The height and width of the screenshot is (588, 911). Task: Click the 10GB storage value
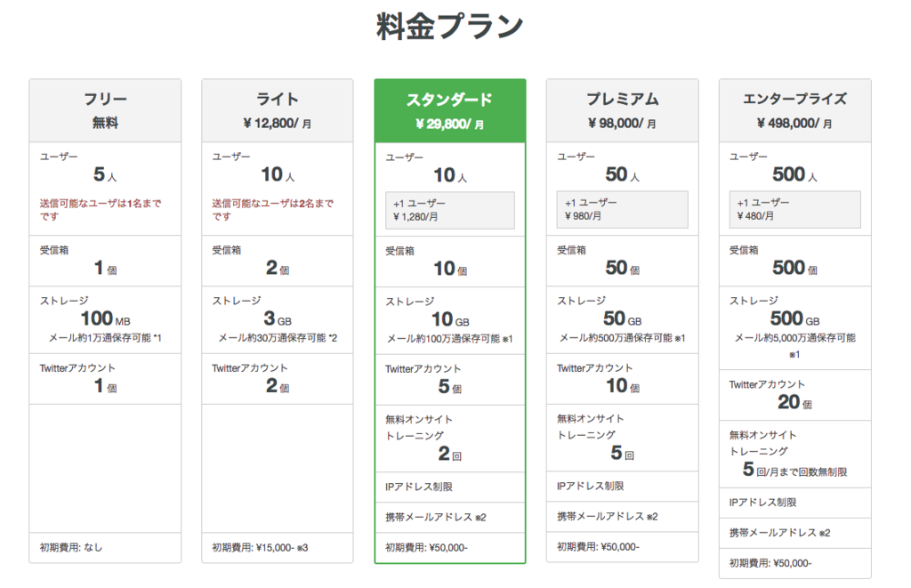(450, 319)
